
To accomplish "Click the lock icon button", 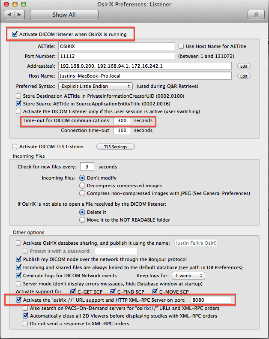I will tap(256, 15).
